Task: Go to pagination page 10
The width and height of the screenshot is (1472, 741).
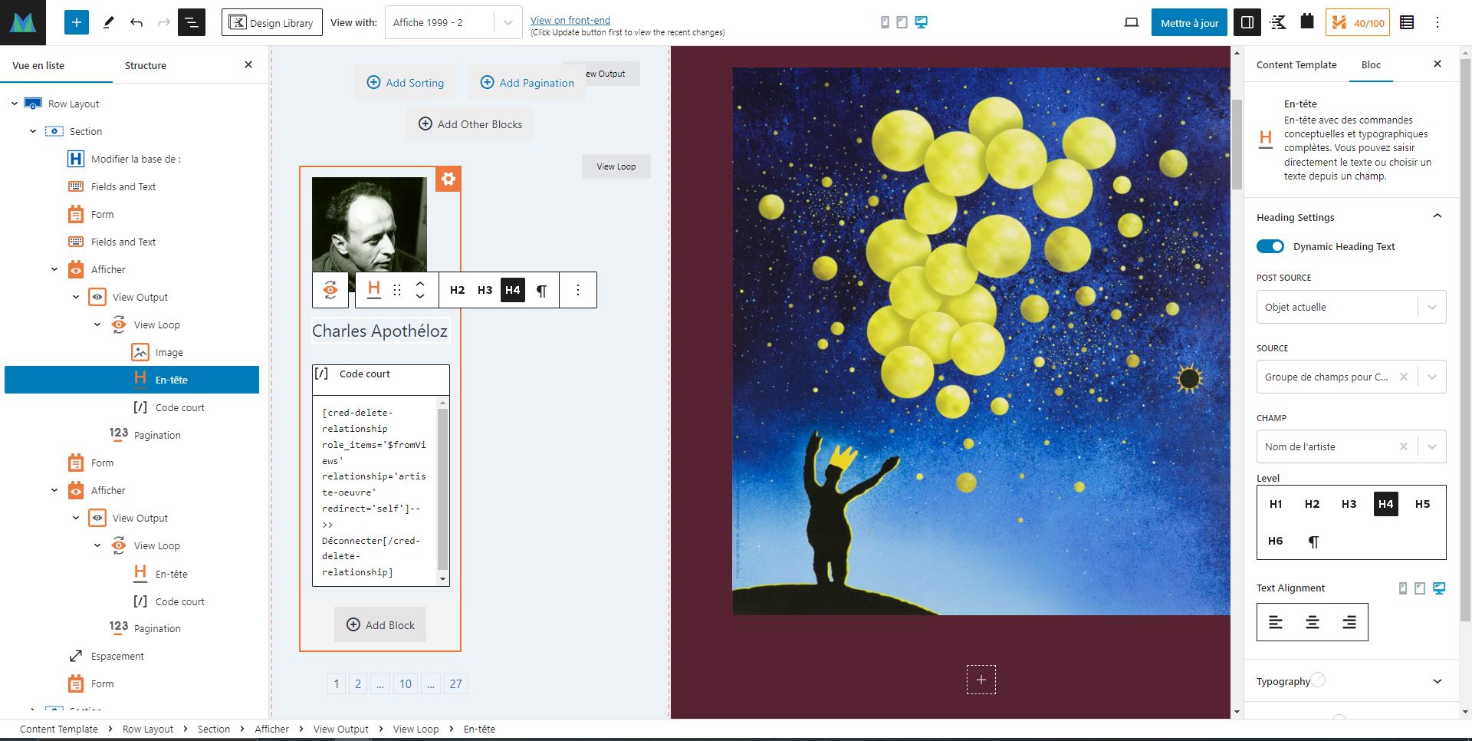Action: [406, 683]
